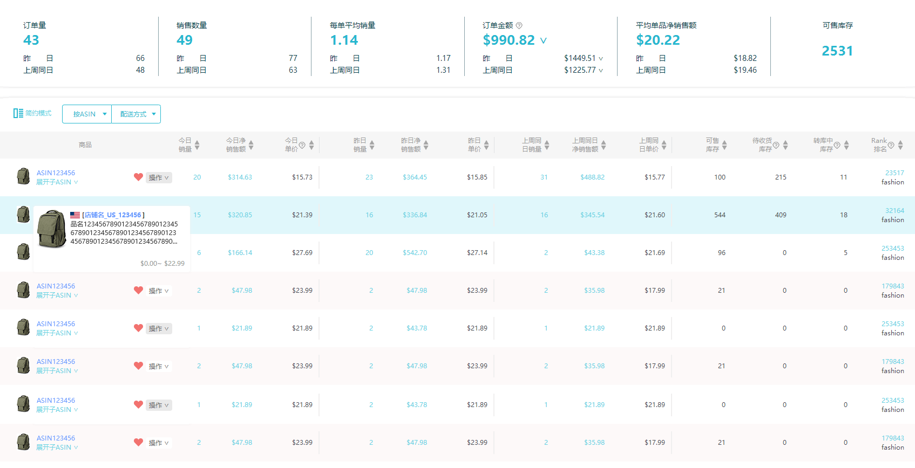Click help icon beside 待收货库存 column
This screenshot has width=915, height=468.
pyautogui.click(x=776, y=145)
